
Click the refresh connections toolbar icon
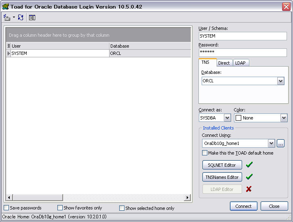pos(21,17)
